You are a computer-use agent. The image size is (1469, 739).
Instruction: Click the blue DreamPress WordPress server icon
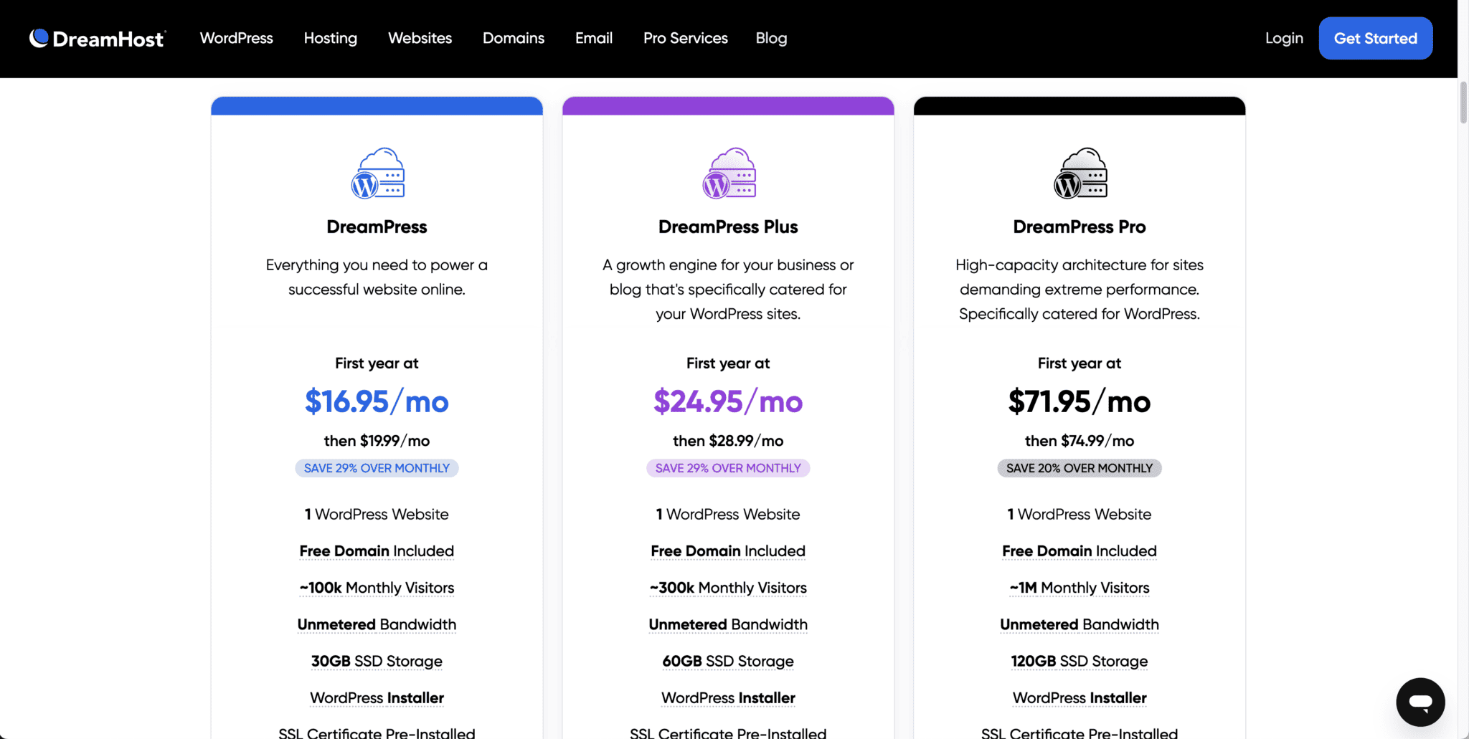coord(377,173)
